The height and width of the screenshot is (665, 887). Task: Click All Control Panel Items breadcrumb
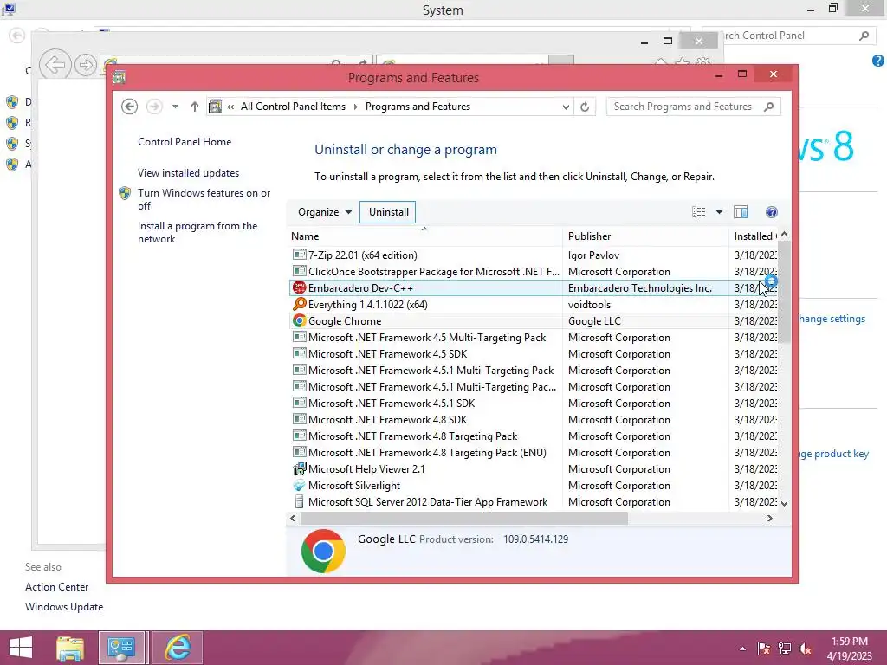(x=293, y=107)
